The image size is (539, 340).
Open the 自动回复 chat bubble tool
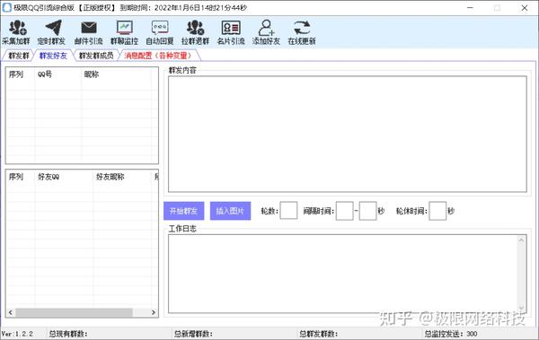[160, 32]
